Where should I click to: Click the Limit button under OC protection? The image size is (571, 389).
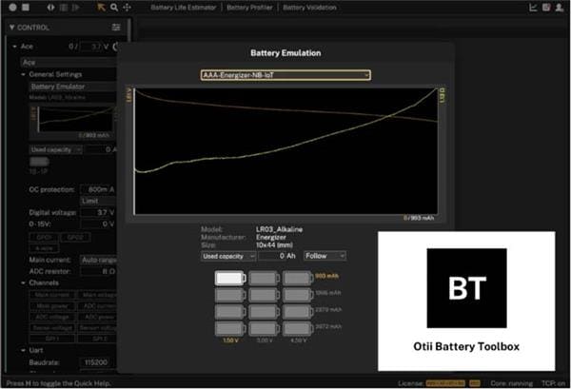pos(89,201)
